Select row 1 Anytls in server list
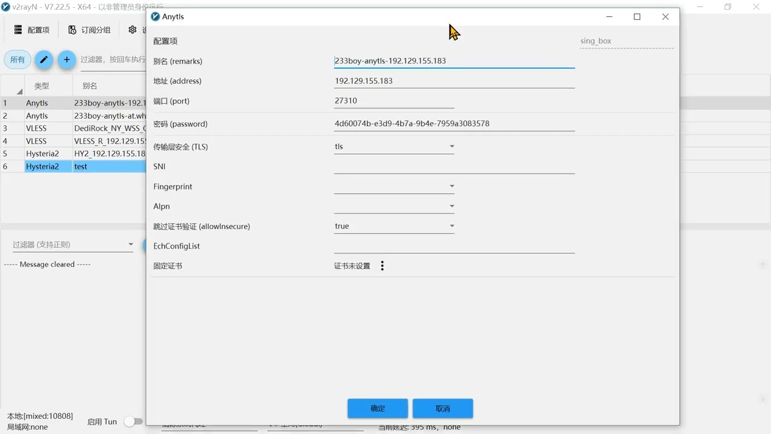The width and height of the screenshot is (771, 434). coord(73,103)
